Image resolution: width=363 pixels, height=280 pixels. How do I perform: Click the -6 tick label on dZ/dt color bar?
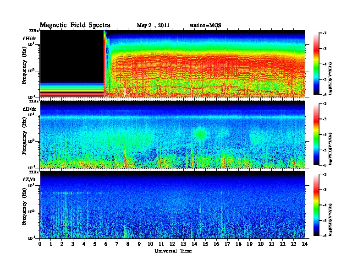pos(324,236)
